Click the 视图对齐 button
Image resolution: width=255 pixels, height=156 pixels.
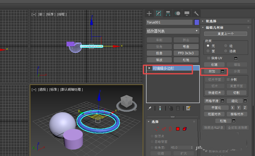click(x=214, y=114)
